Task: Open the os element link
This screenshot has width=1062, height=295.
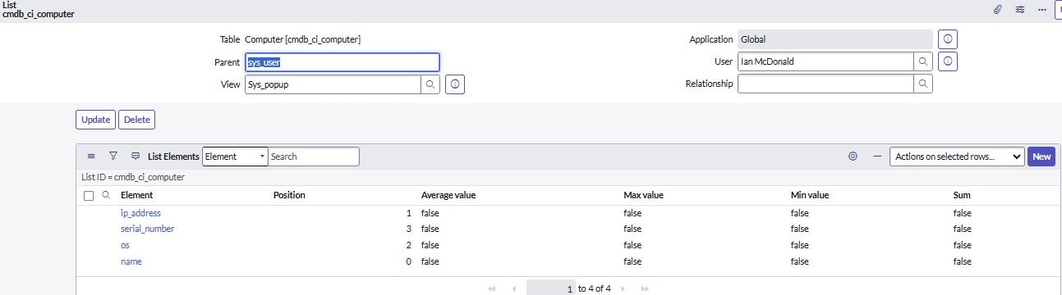Action: (x=125, y=245)
